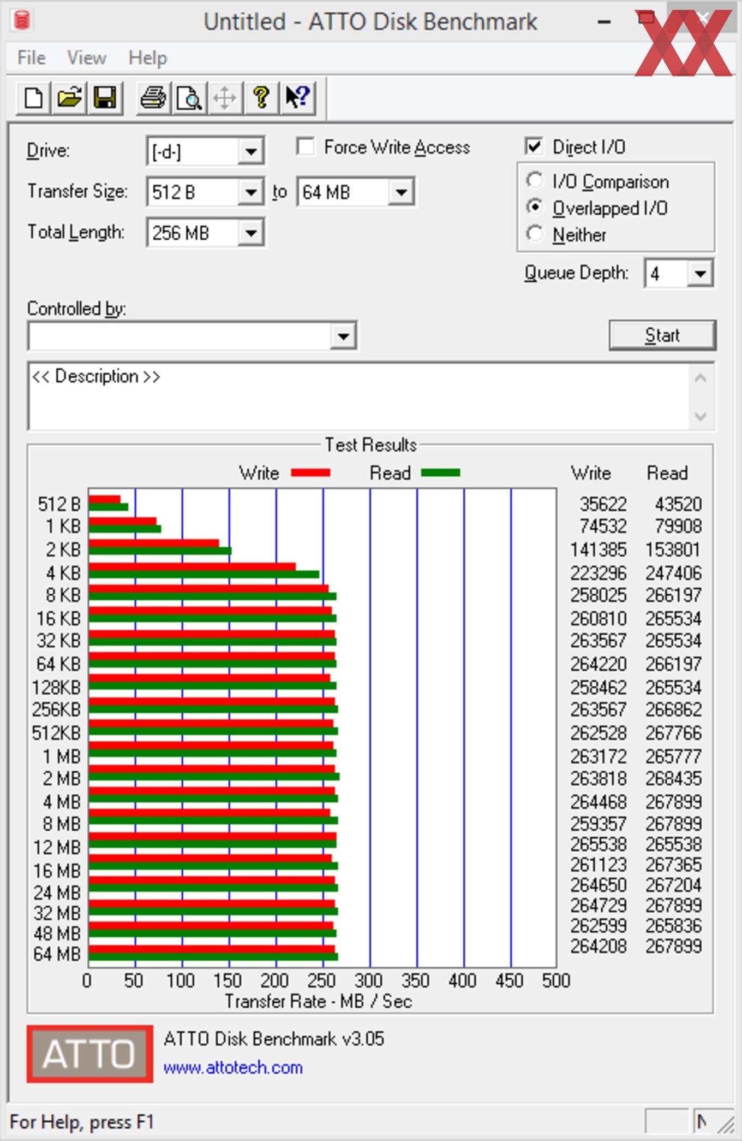The width and height of the screenshot is (742, 1141).
Task: Open the Transfer Size end dropdown (64 MB)
Action: pos(402,192)
